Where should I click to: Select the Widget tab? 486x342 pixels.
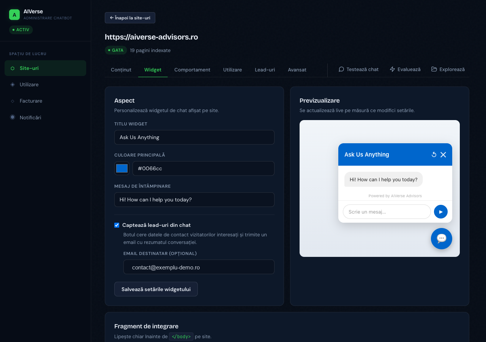(x=153, y=70)
